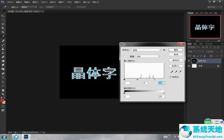The width and height of the screenshot is (224, 140).
Task: Pick the white point eyedropper in Levels
Action: pos(180,72)
